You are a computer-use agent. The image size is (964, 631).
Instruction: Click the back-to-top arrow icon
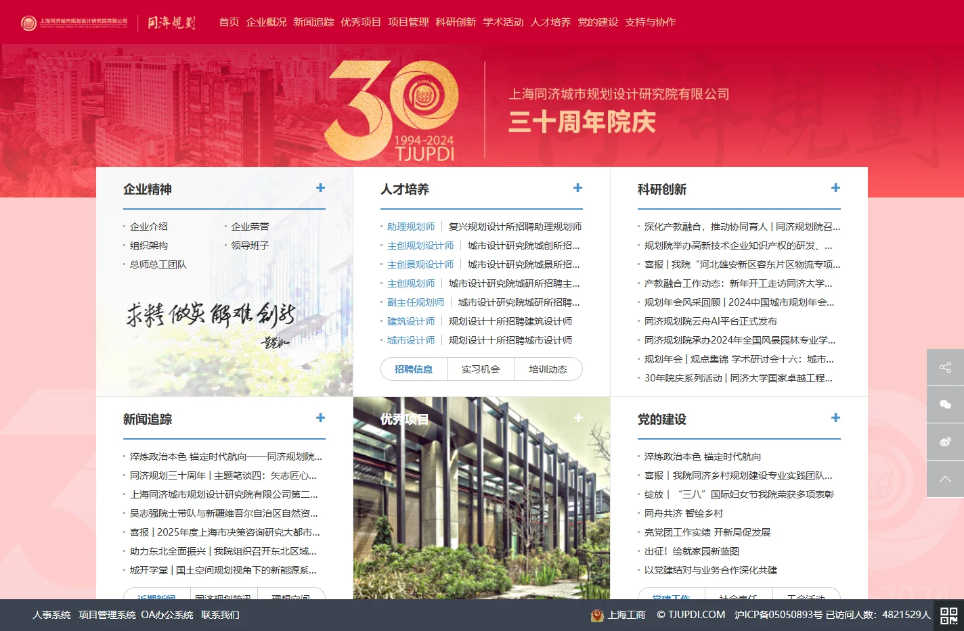(x=945, y=479)
